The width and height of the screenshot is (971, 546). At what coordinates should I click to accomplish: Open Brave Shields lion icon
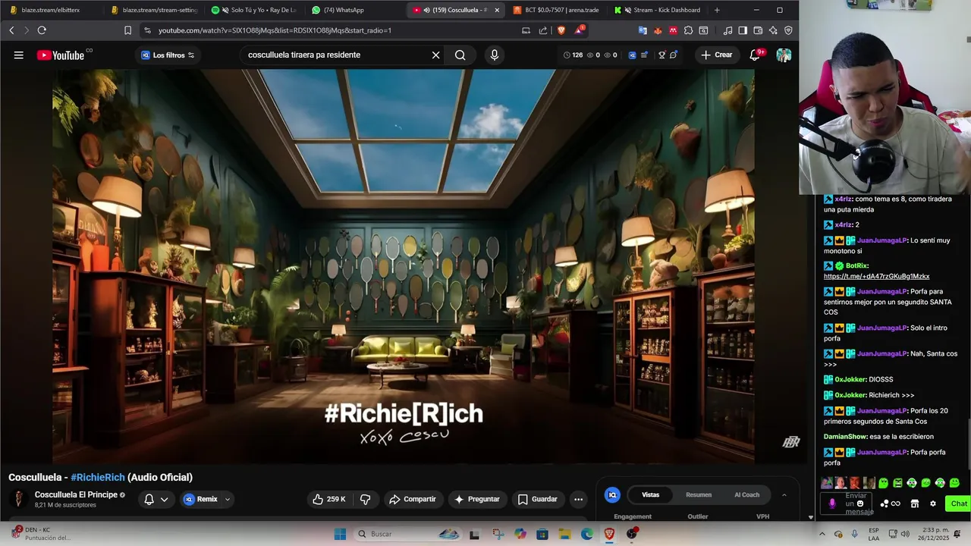click(x=561, y=30)
